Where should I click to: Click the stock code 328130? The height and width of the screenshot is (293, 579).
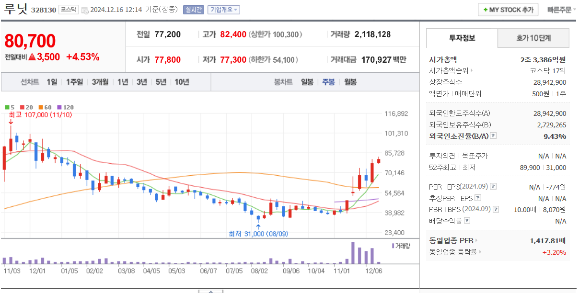pos(43,10)
